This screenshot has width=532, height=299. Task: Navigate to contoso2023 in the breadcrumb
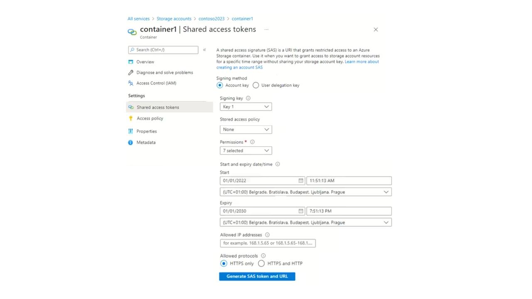click(212, 19)
